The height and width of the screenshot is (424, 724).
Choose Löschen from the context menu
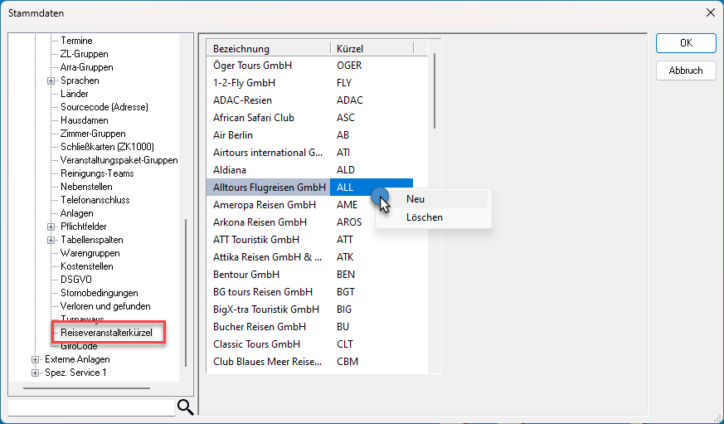433,217
